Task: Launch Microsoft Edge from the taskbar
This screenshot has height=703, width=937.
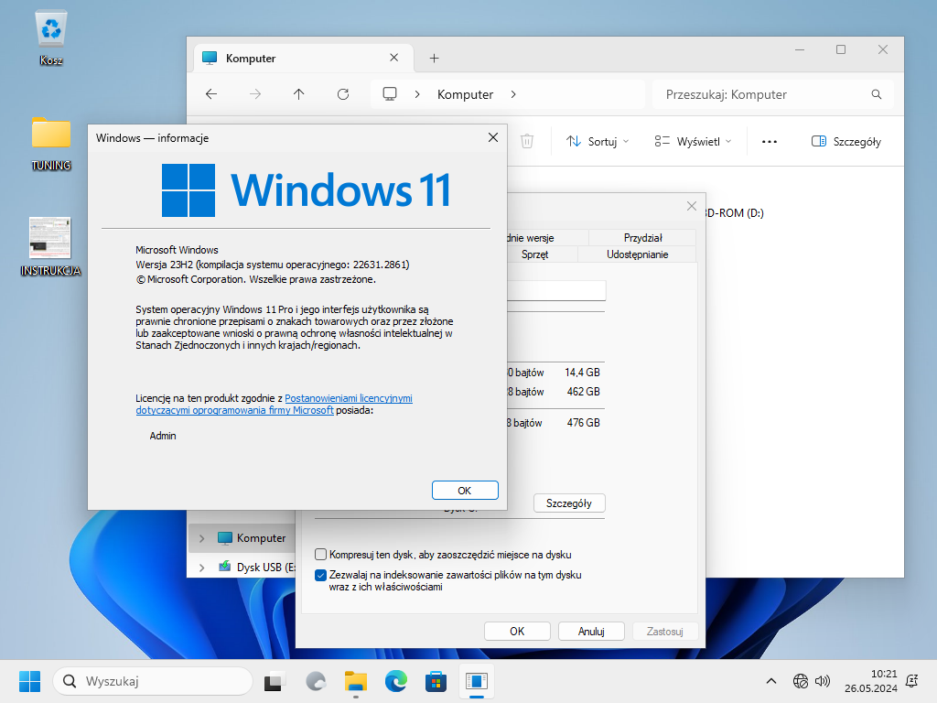Action: click(x=395, y=681)
